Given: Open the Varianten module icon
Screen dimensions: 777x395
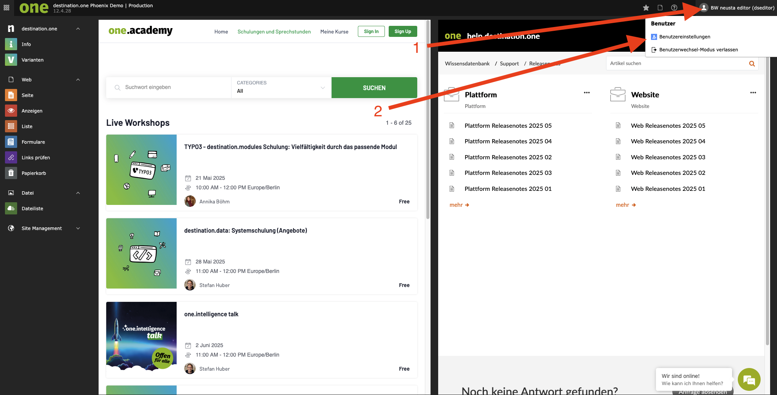Looking at the screenshot, I should (11, 60).
